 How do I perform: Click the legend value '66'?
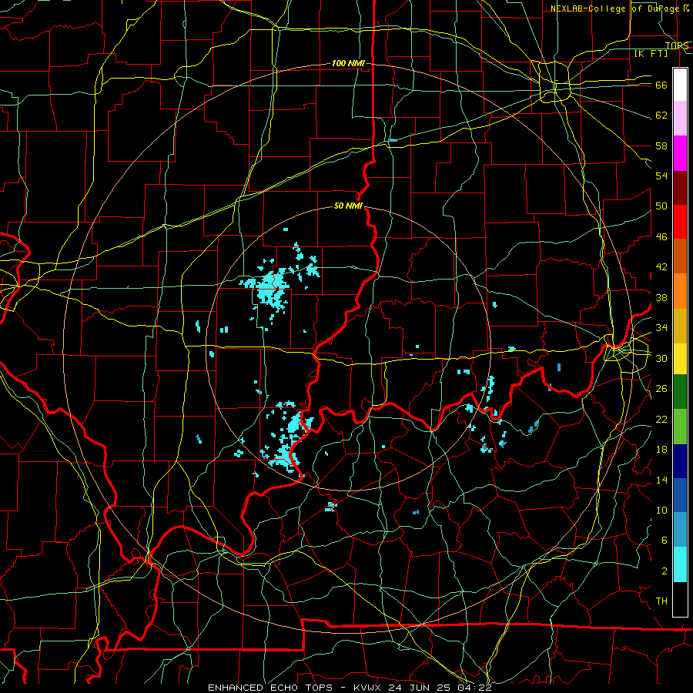coord(661,85)
